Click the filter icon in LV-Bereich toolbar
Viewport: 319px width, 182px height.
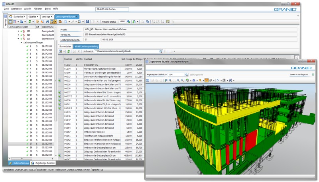(61, 51)
